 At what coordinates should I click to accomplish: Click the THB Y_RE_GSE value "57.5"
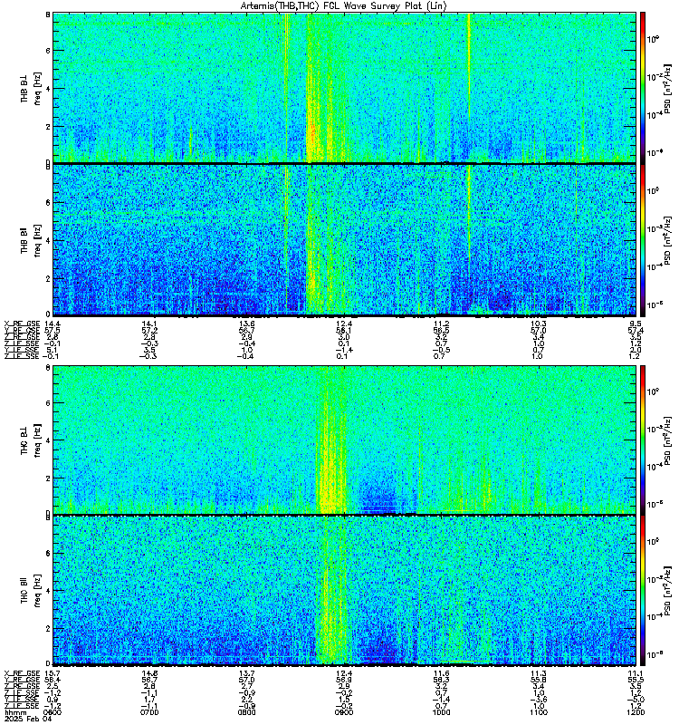(x=53, y=330)
